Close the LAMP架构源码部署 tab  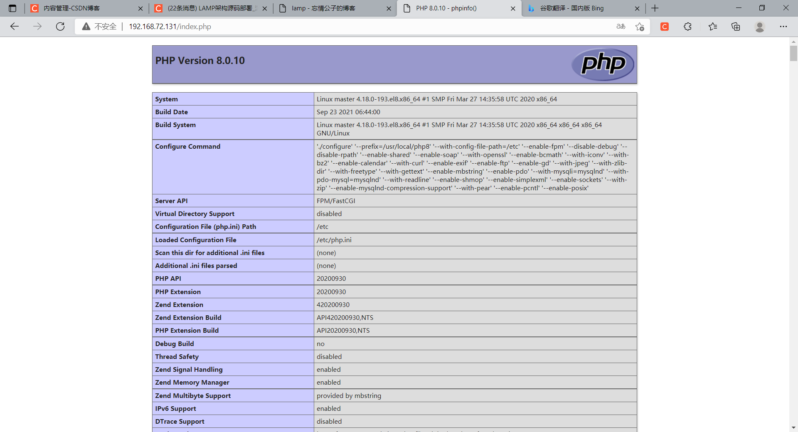265,8
